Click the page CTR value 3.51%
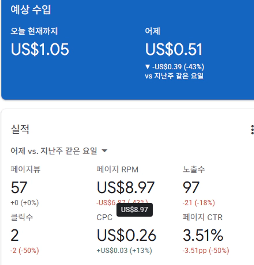This screenshot has height=265, width=254. coord(203,235)
